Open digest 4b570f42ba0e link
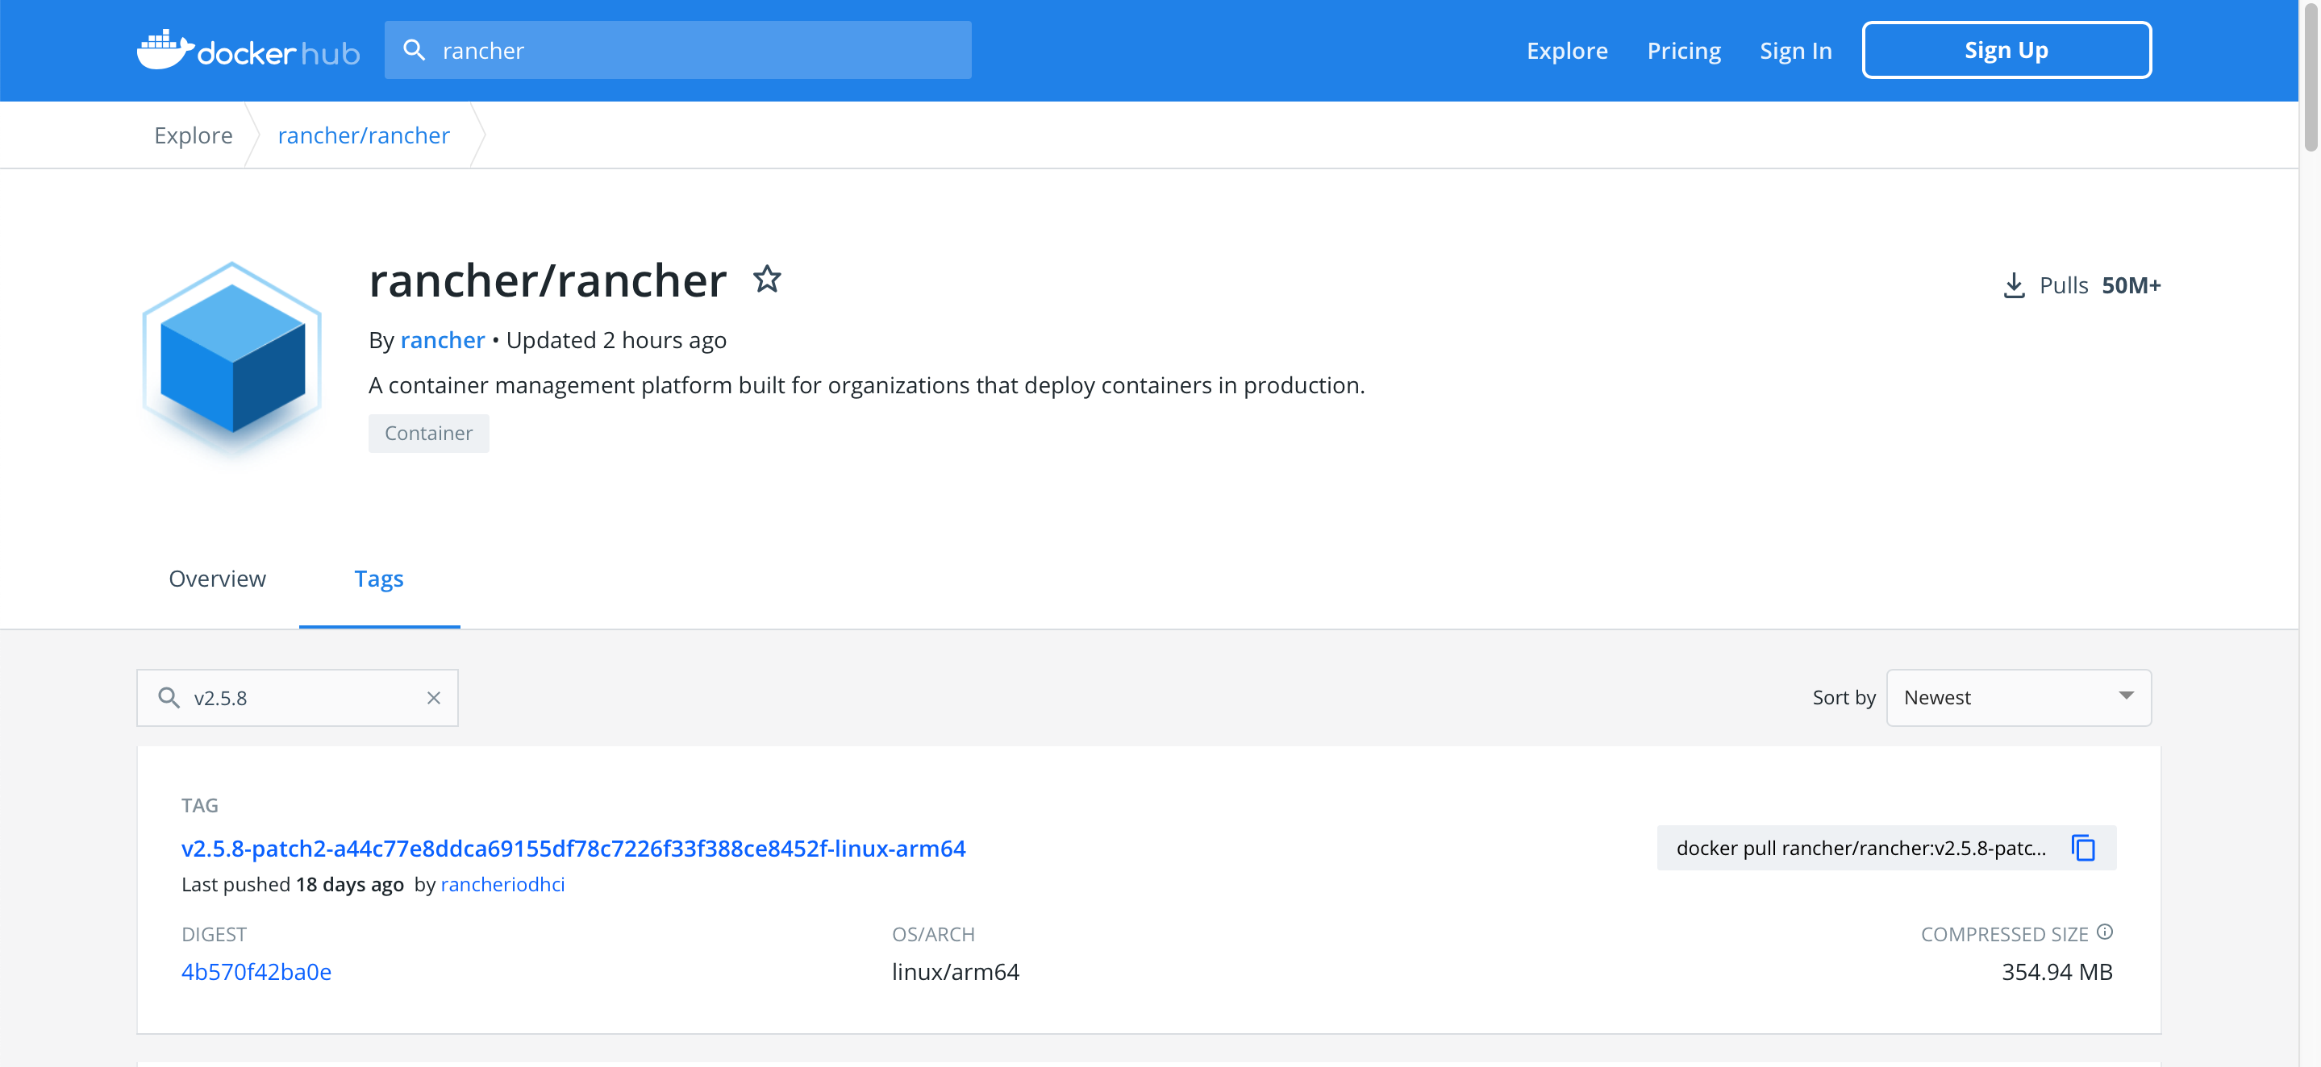The image size is (2321, 1067). click(x=256, y=972)
